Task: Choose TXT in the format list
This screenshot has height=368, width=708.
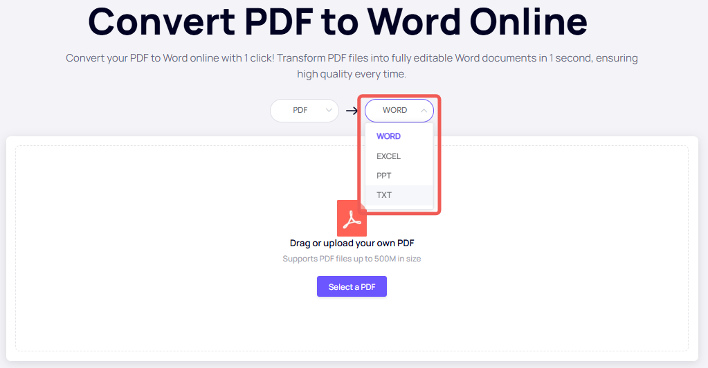Action: click(x=399, y=195)
